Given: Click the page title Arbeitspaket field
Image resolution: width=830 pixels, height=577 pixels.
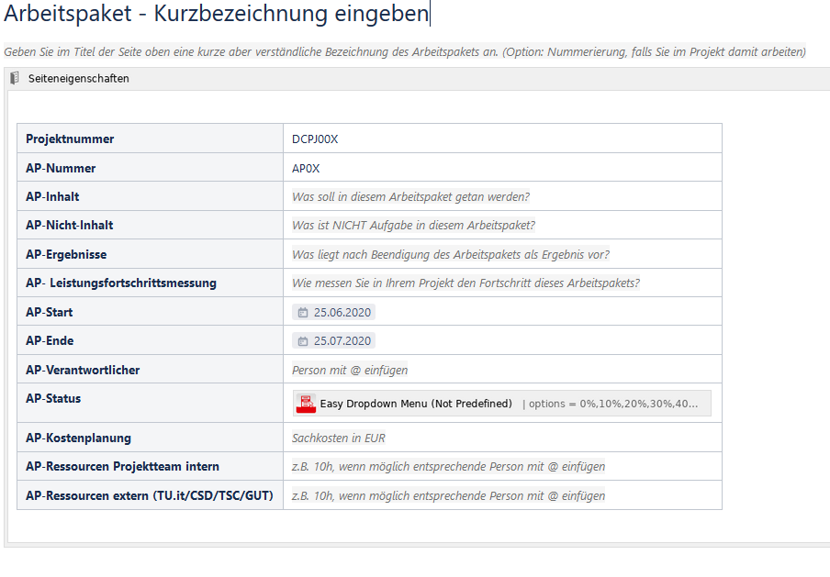Looking at the screenshot, I should (216, 13).
